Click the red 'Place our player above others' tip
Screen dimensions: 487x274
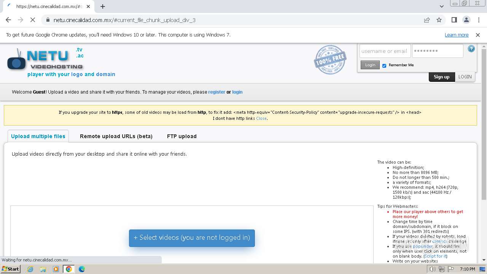tap(428, 214)
